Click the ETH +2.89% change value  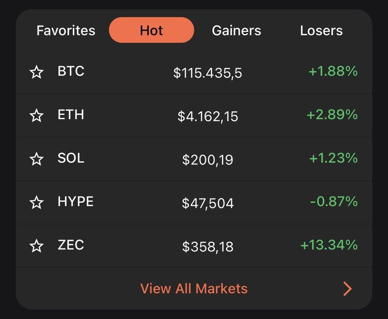click(332, 115)
